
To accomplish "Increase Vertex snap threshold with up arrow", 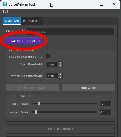I will point(60,75).
